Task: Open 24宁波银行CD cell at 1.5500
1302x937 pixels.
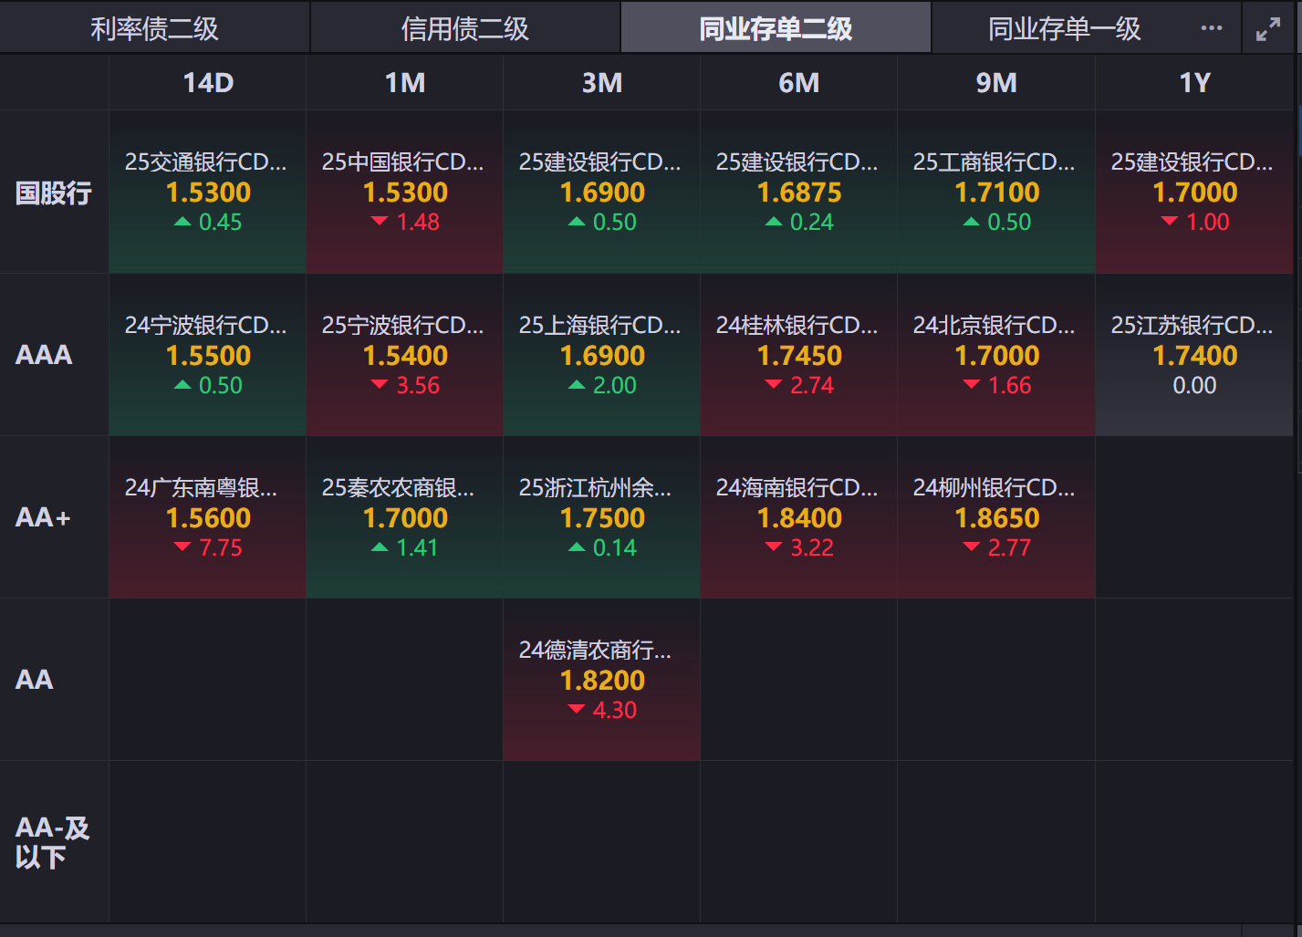Action: 208,355
